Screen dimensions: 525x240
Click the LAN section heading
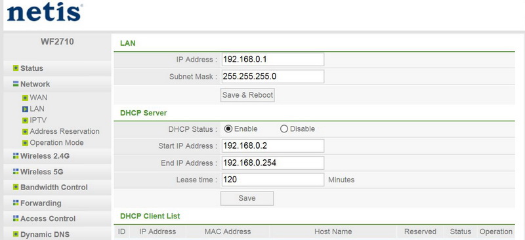click(127, 43)
